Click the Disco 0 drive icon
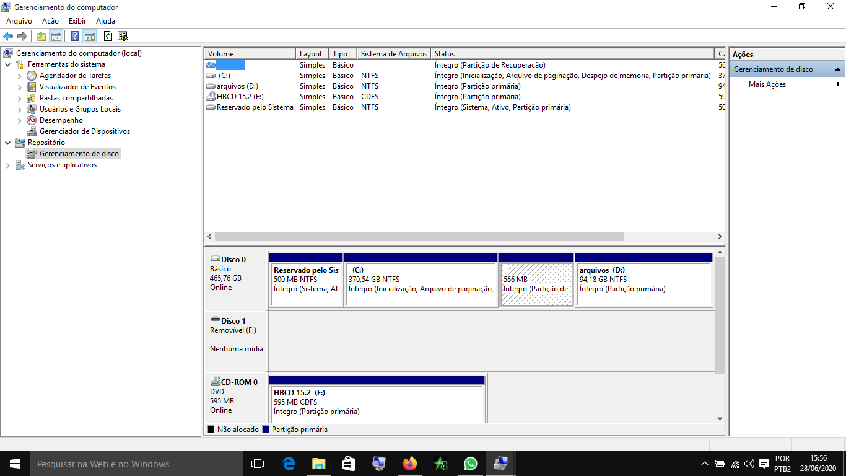 [215, 259]
